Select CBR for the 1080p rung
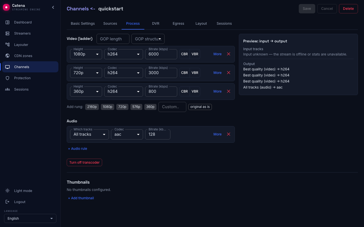The height and width of the screenshot is (227, 364). [185, 54]
